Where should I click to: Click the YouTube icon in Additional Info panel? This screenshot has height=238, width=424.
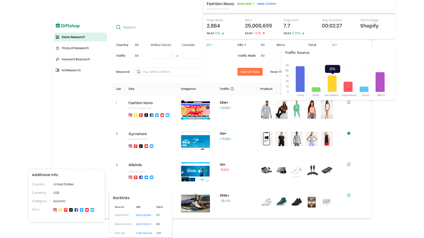point(87,210)
